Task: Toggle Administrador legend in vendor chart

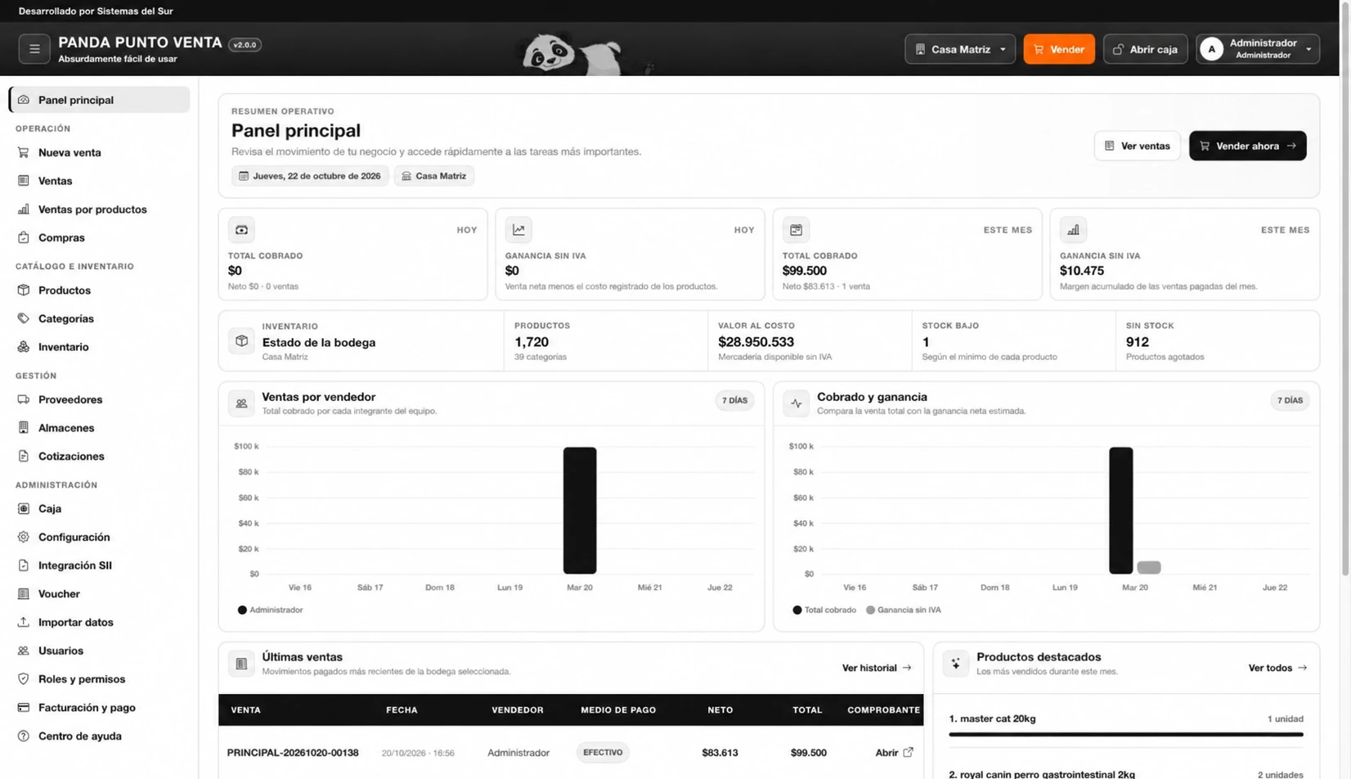Action: pos(270,610)
